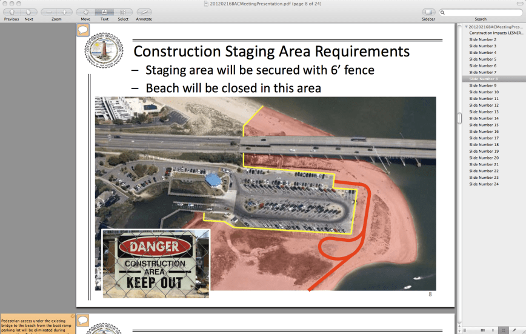
Task: Jump to Slide Number 11
Action: (484, 99)
